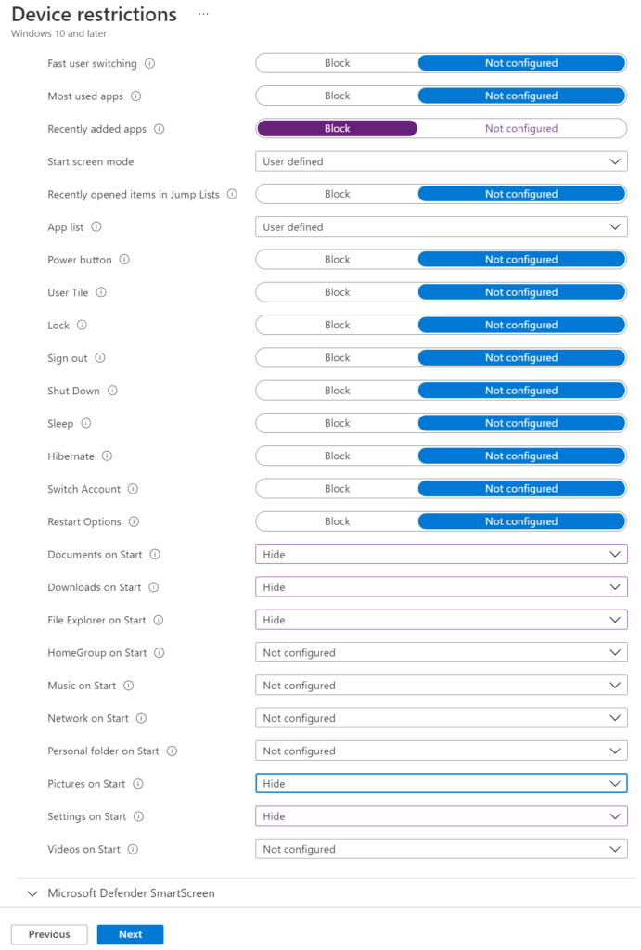Open the ellipsis menu beside Device restrictions

tap(203, 14)
